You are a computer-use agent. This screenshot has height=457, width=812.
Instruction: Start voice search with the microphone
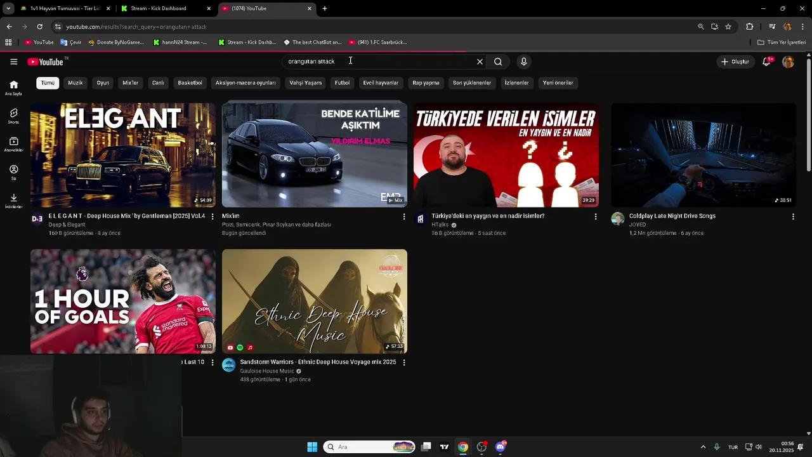point(523,62)
